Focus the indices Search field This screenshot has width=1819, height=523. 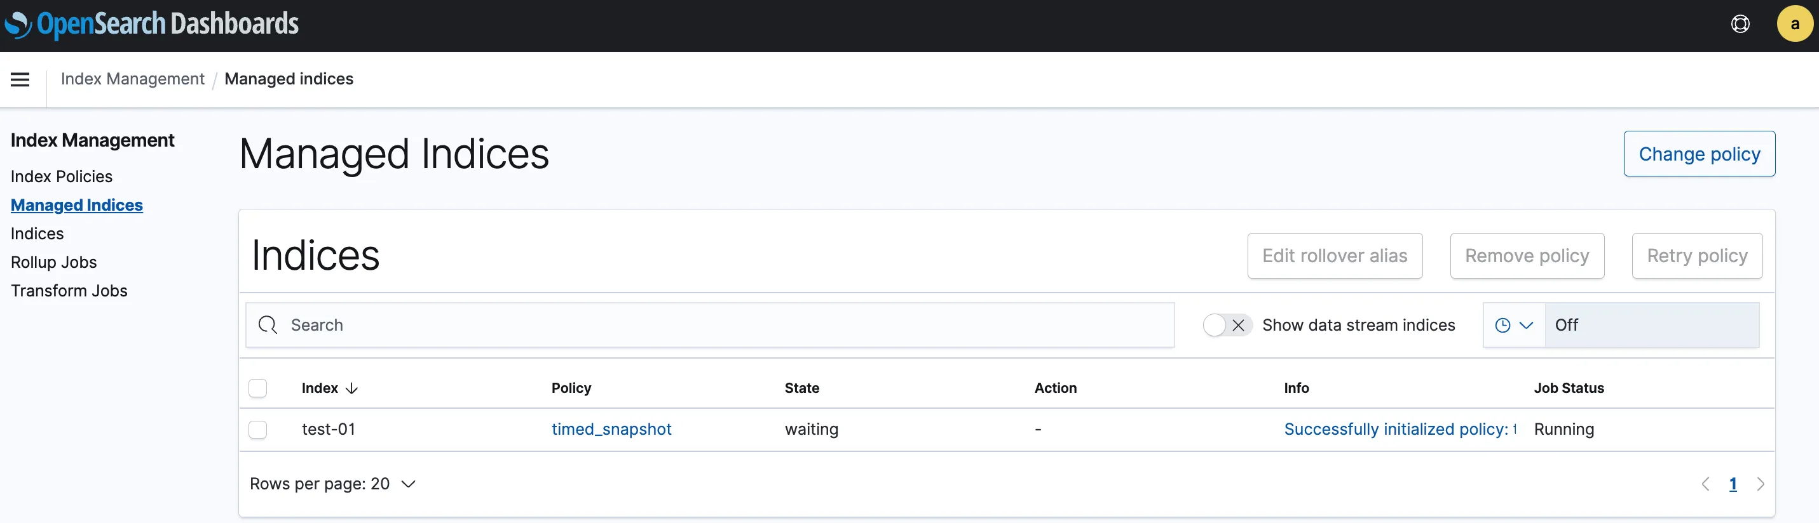(710, 325)
